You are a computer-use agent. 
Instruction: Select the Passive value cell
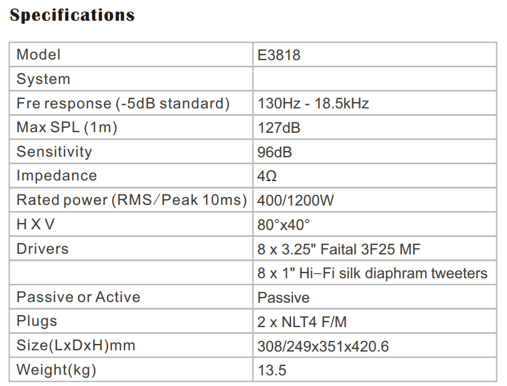283,298
